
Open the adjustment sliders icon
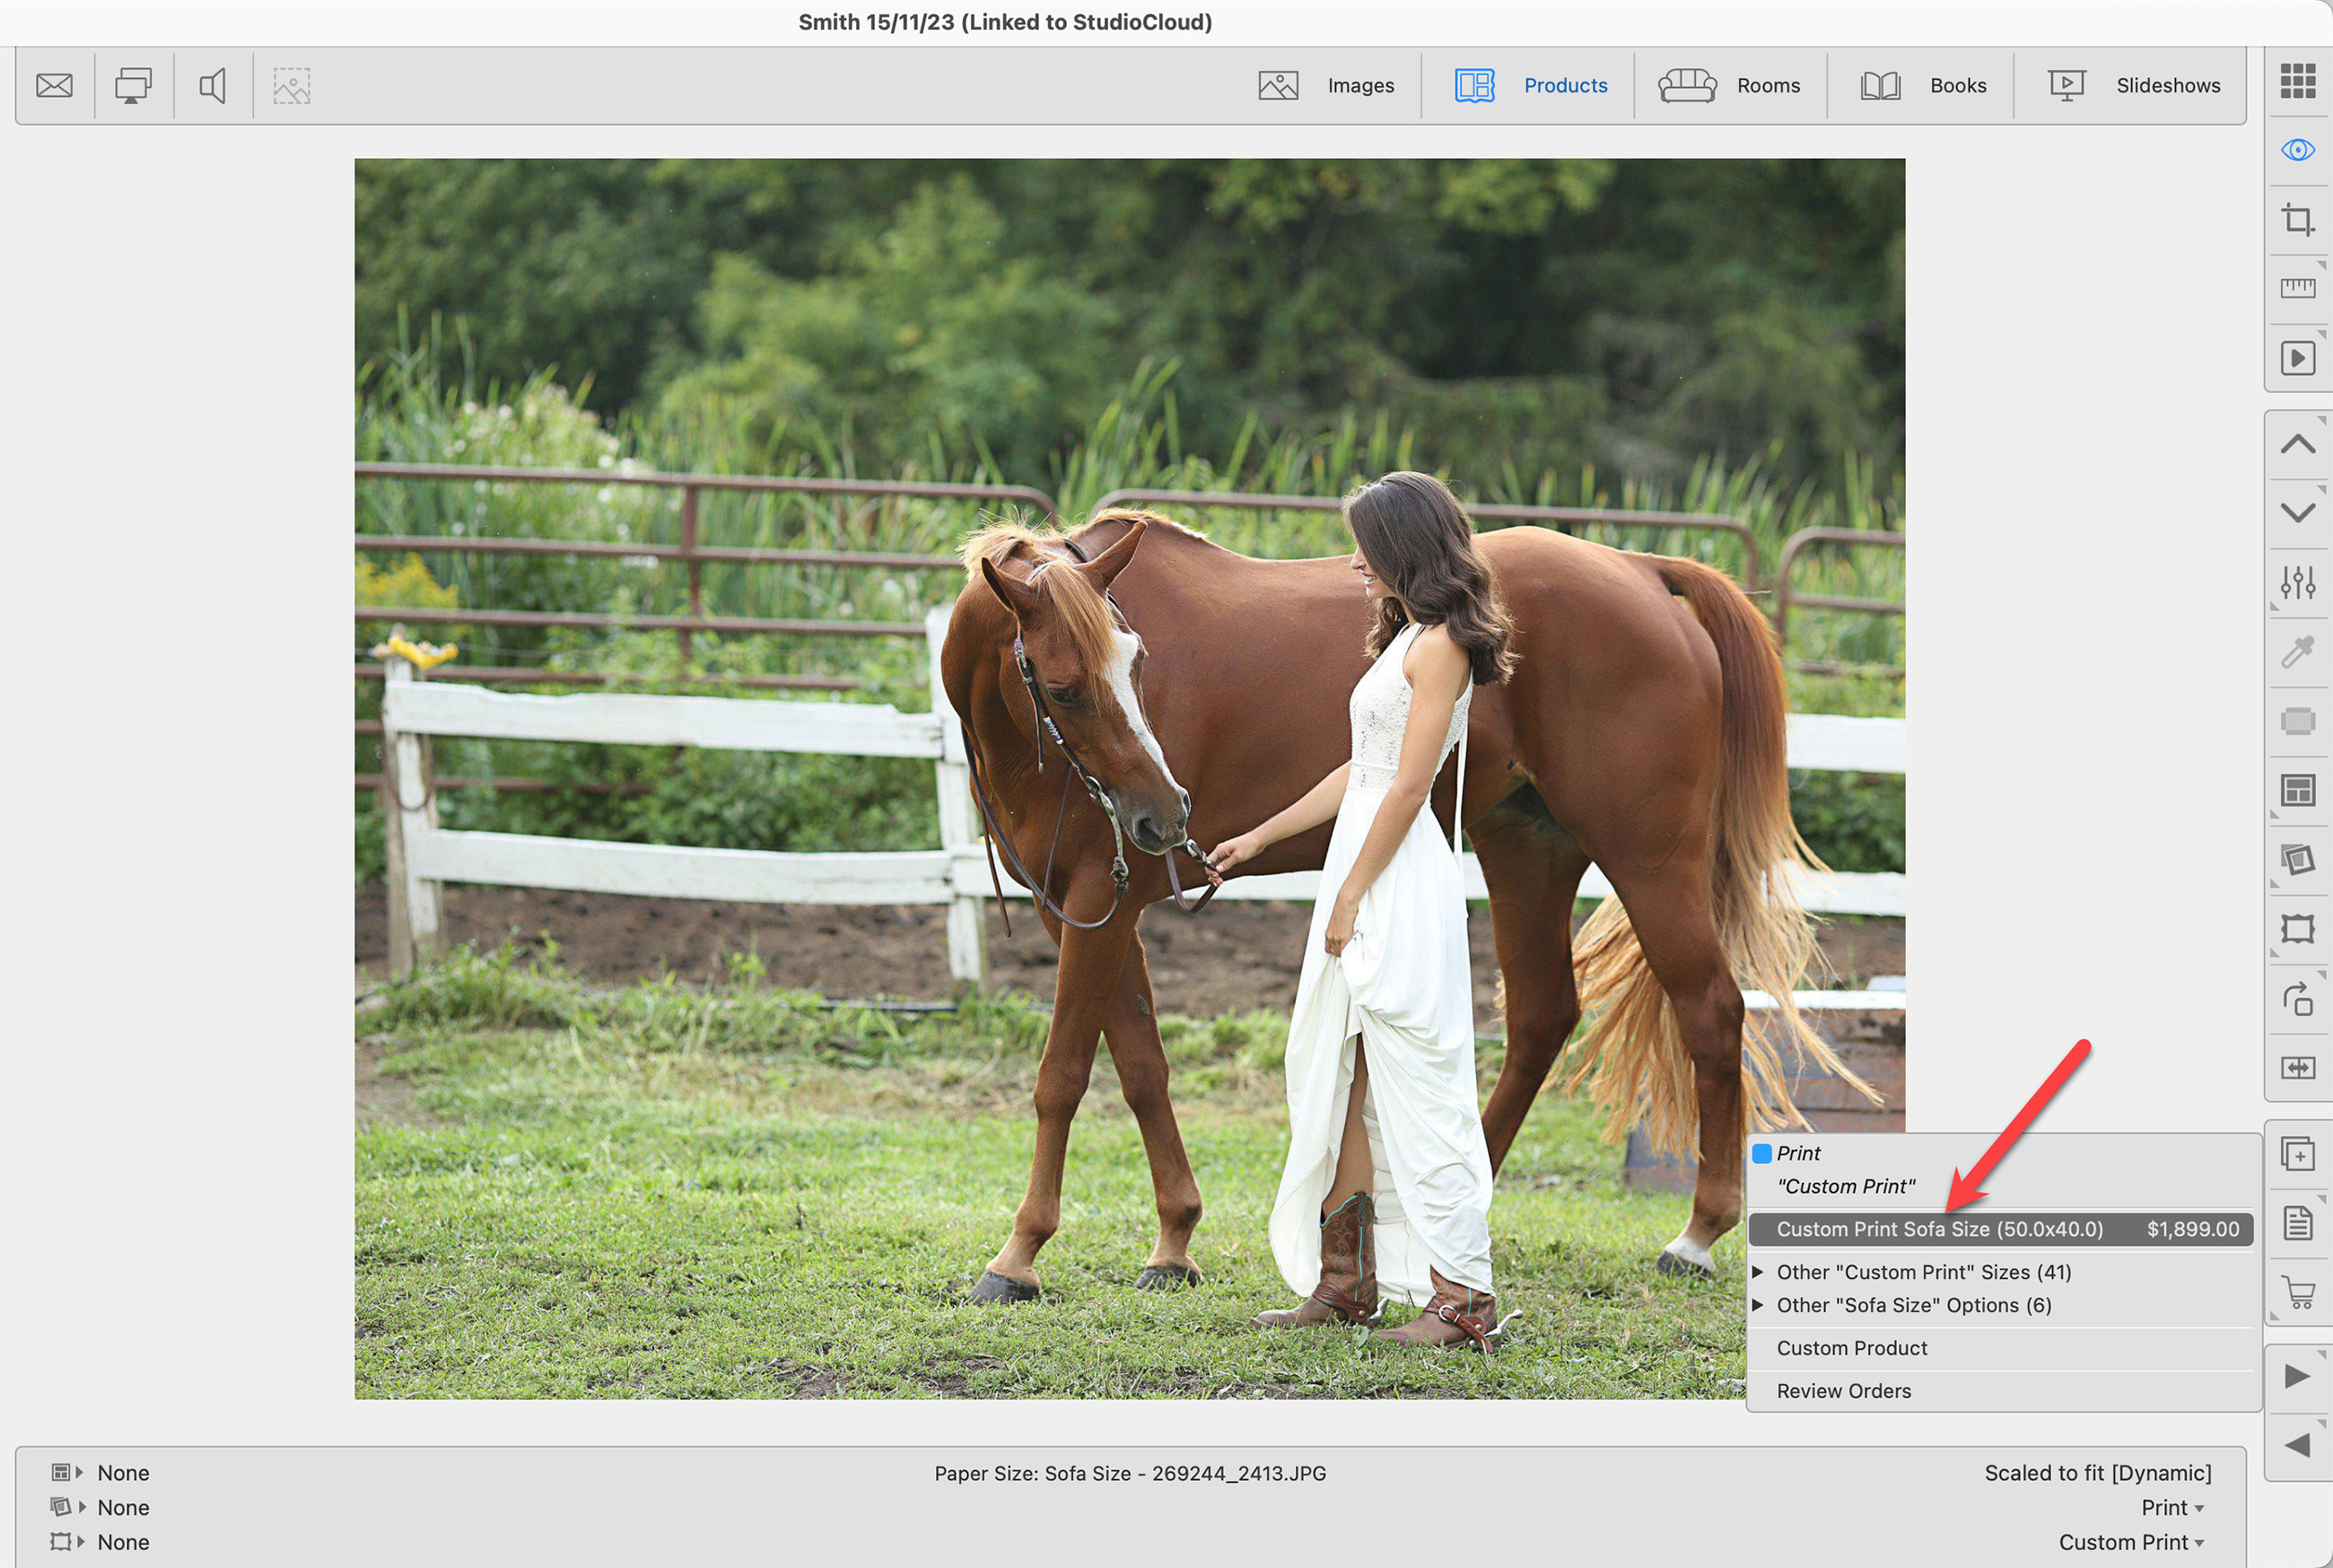(2297, 582)
